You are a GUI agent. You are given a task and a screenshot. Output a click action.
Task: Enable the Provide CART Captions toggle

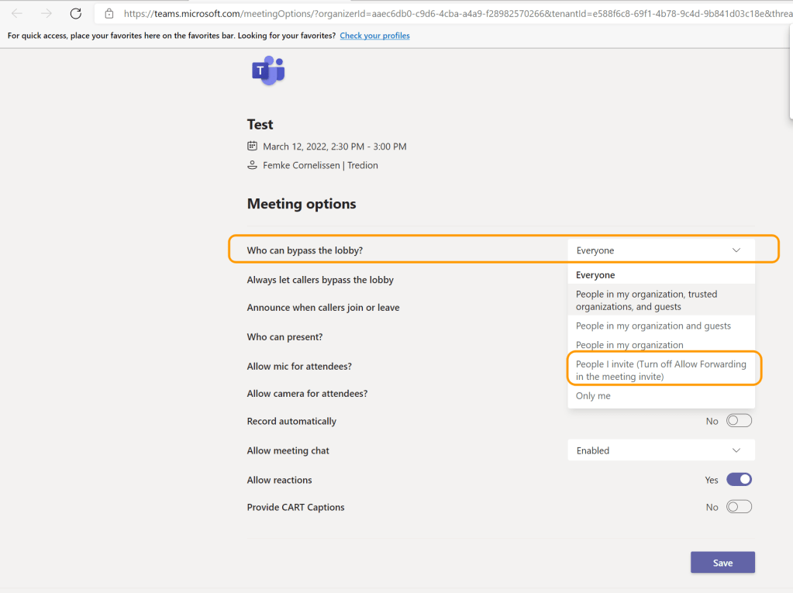coord(738,507)
